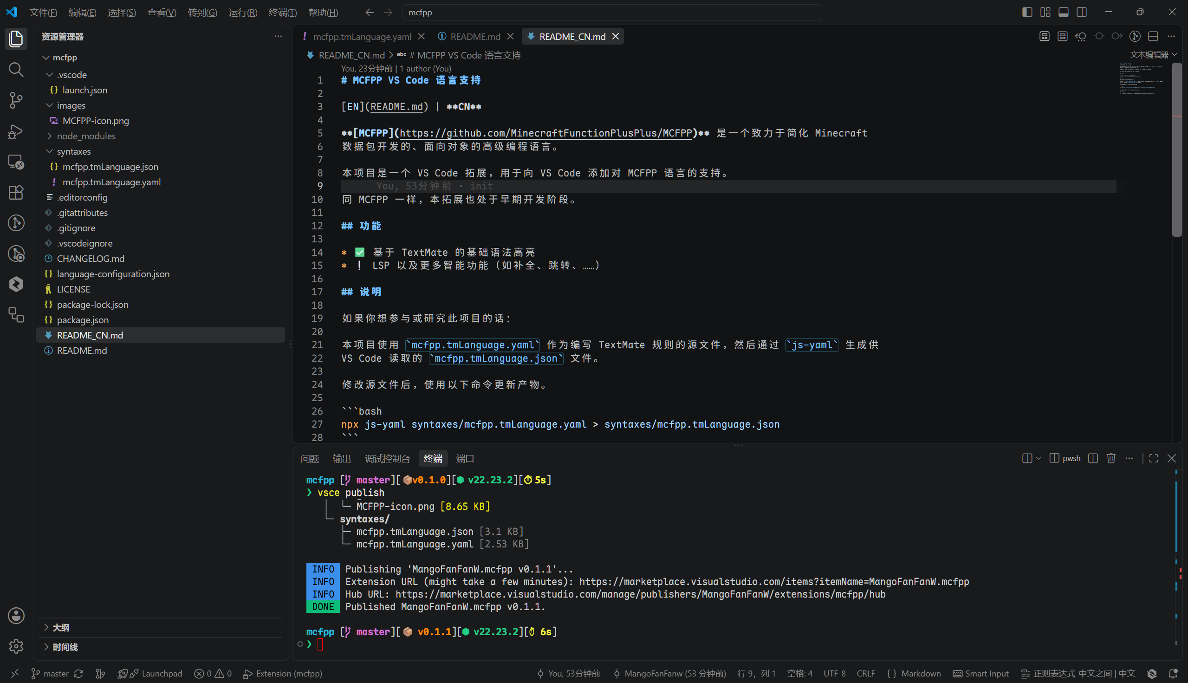Click the editor vertical scrollbar
This screenshot has height=683, width=1188.
(1177, 150)
